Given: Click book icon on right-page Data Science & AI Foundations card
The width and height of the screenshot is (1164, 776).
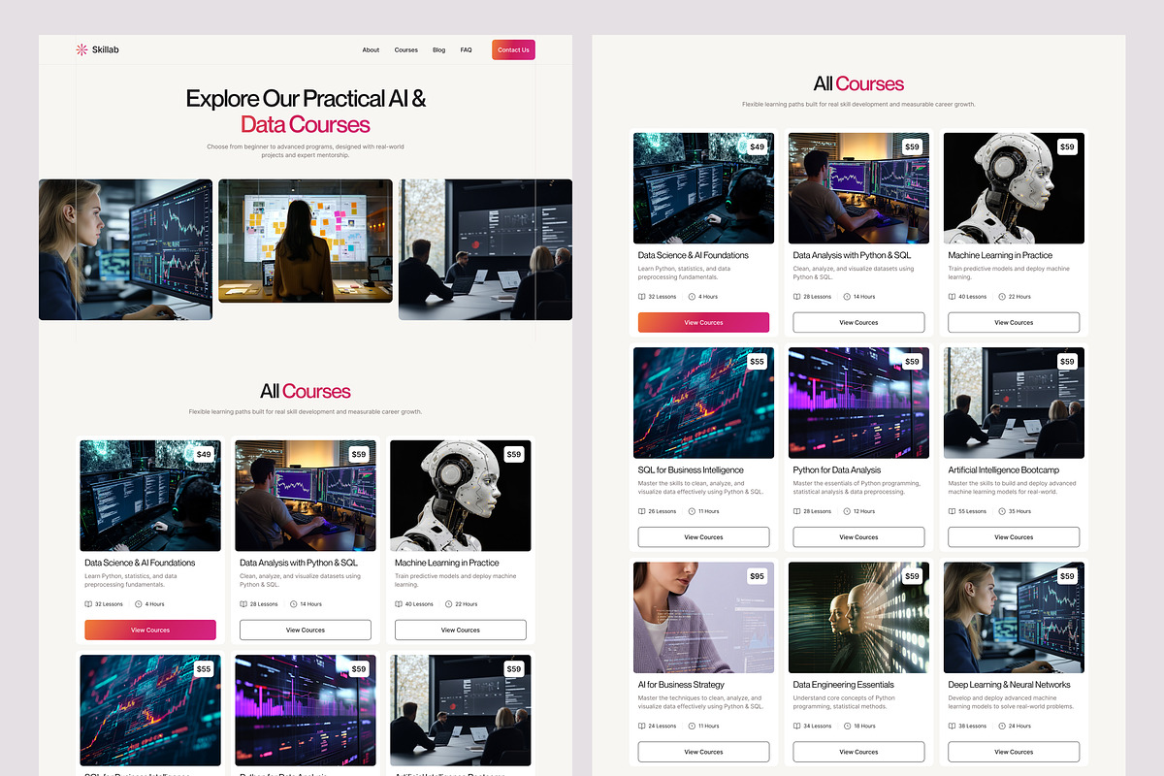Looking at the screenshot, I should [642, 297].
